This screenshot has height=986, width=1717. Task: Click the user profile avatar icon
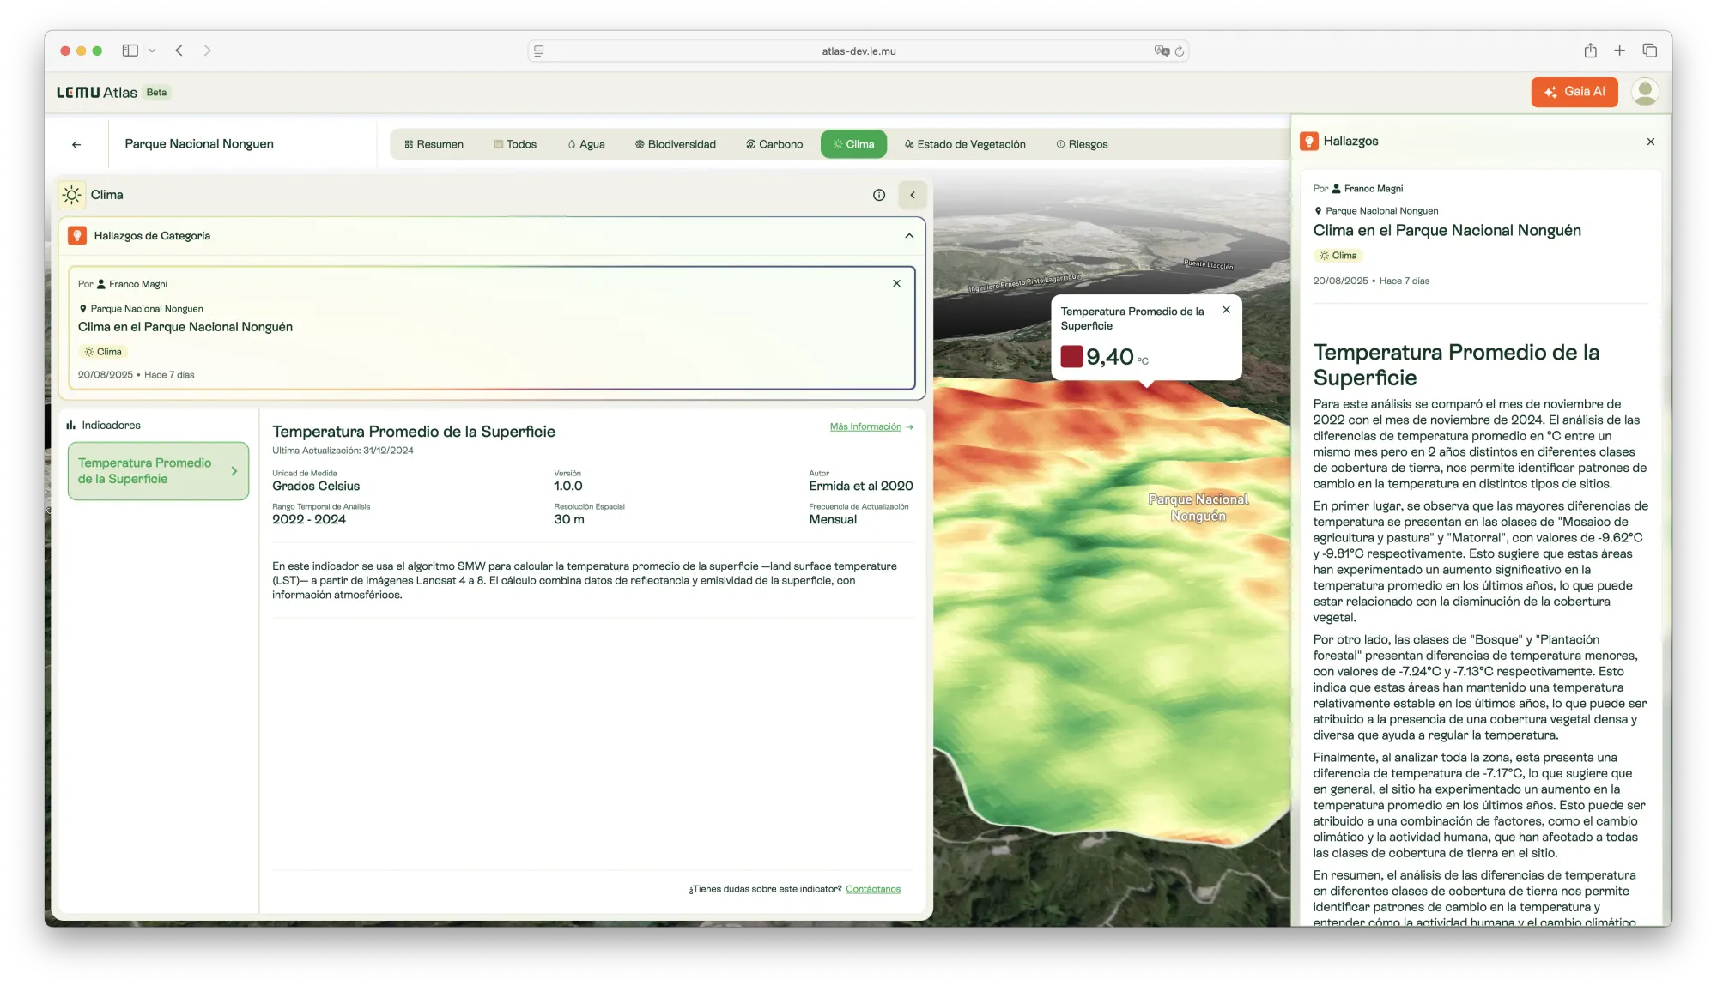point(1644,92)
